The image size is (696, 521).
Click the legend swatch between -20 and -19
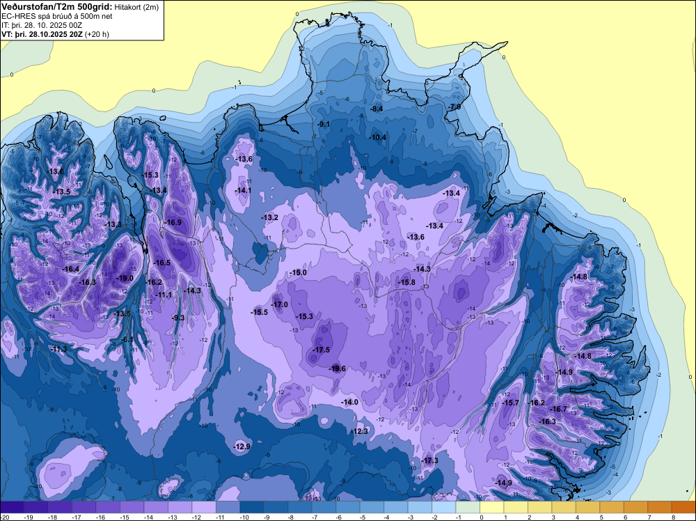coord(12,507)
